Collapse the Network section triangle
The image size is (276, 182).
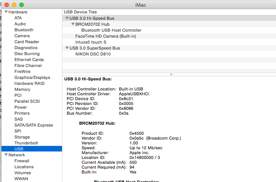tap(6, 155)
